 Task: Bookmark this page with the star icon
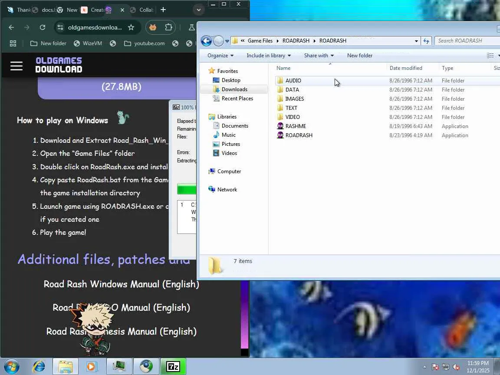[x=131, y=27]
